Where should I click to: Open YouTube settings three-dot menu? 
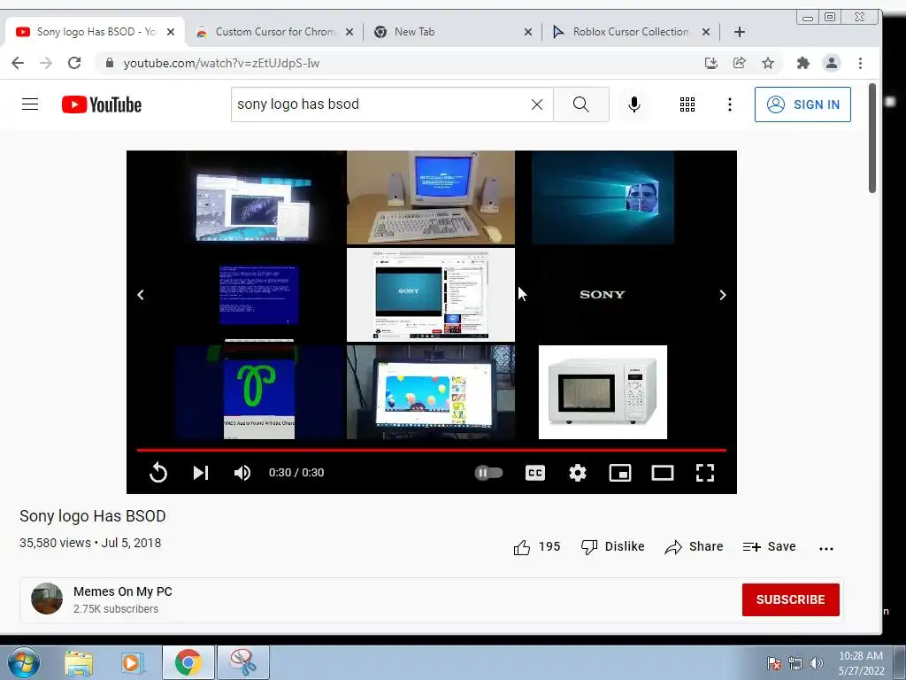click(x=730, y=104)
